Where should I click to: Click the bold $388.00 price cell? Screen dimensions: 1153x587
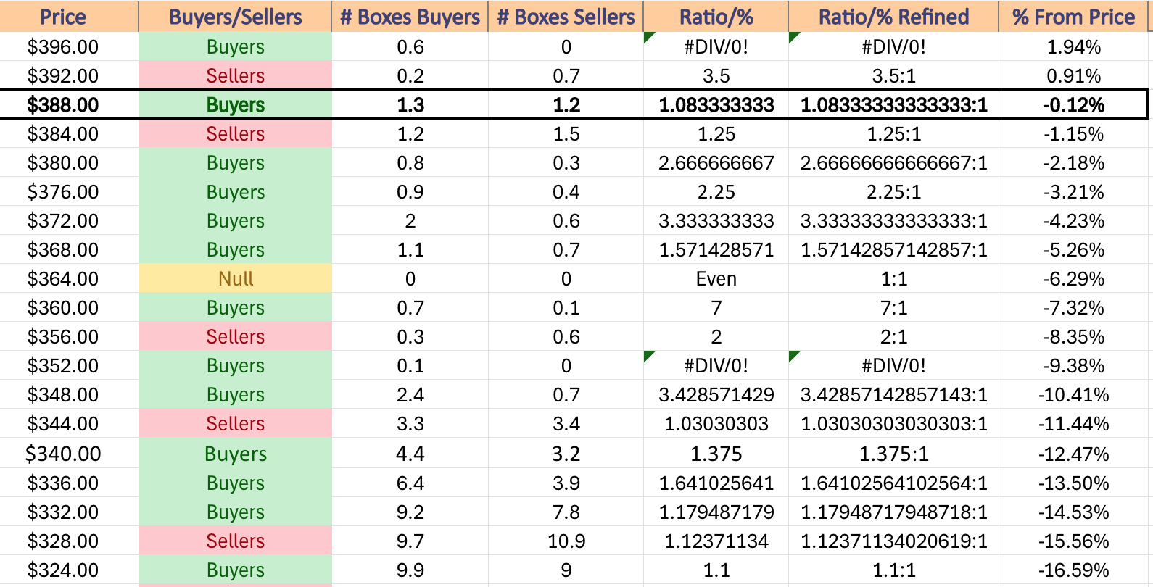pyautogui.click(x=69, y=105)
